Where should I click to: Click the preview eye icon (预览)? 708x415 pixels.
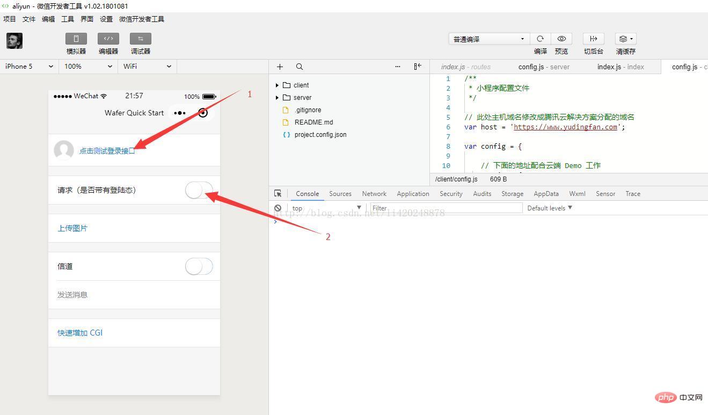tap(561, 39)
